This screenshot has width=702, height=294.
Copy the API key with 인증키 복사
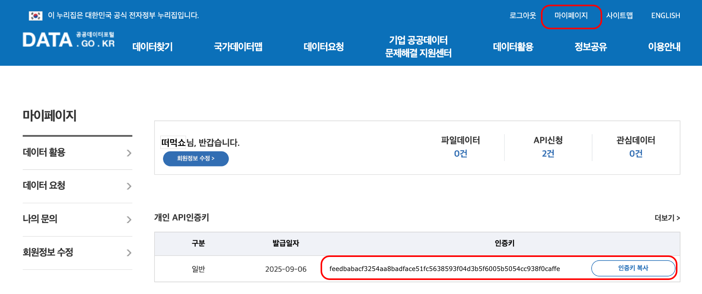(x=633, y=268)
